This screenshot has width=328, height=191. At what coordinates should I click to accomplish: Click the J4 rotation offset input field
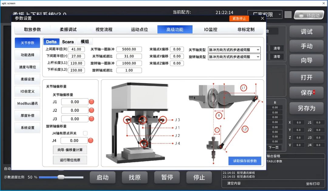pos(74,141)
